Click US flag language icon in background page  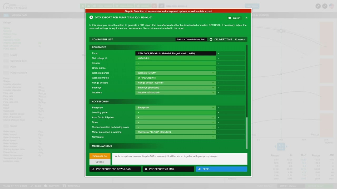[331, 6]
